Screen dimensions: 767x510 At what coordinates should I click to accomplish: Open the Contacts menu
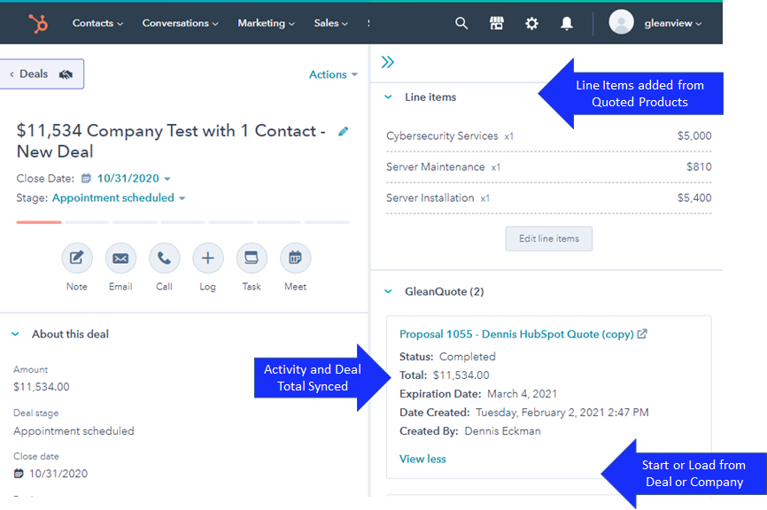[x=97, y=23]
